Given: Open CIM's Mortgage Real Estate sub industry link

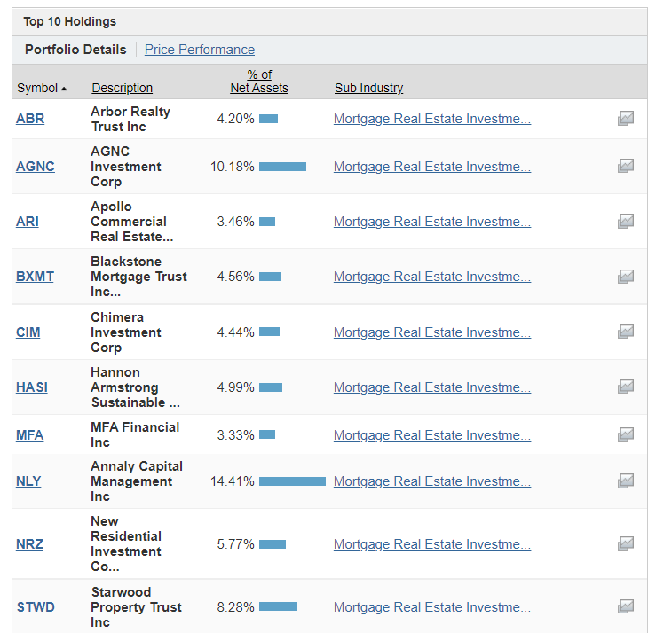Looking at the screenshot, I should [x=432, y=332].
